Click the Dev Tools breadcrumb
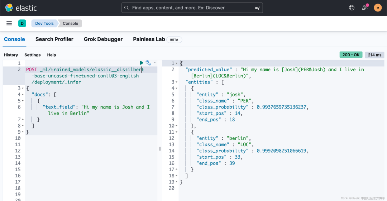This screenshot has width=387, height=201. coord(44,23)
